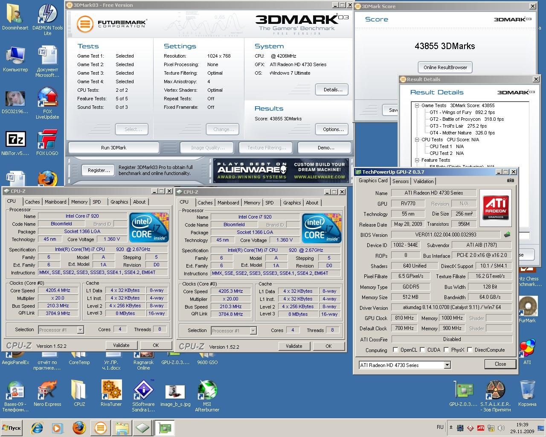The image size is (546, 437).
Task: Open the RivaTuner desktop shortcut
Action: point(111,393)
